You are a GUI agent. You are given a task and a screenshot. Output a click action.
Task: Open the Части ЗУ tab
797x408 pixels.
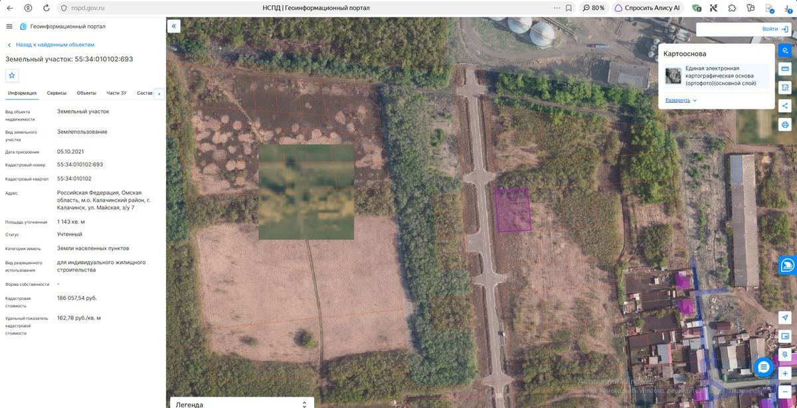116,93
